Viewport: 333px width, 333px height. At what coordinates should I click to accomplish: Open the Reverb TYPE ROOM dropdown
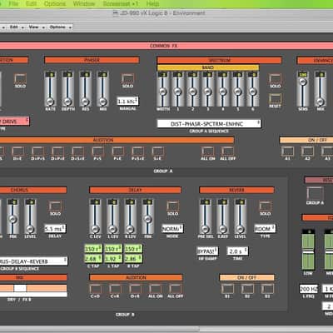(265, 229)
